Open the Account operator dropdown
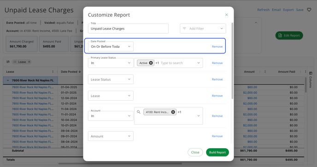The width and height of the screenshot is (317, 167). 111,116
